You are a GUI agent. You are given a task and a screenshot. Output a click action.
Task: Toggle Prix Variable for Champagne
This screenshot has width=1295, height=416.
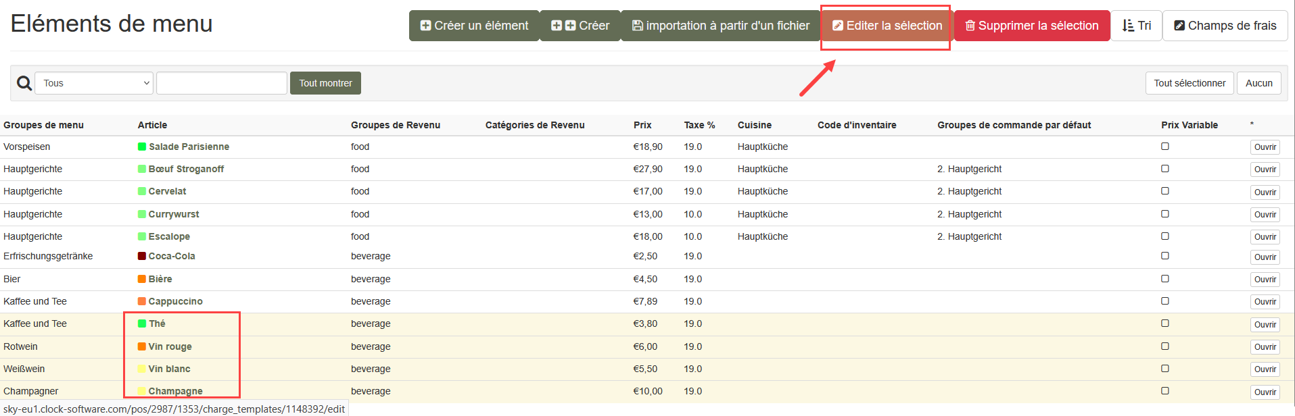click(x=1165, y=390)
